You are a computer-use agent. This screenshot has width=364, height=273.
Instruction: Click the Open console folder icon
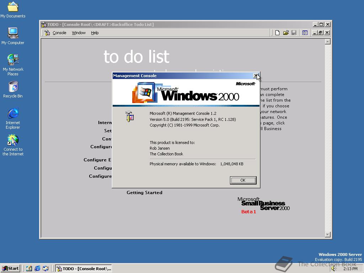pos(286,33)
